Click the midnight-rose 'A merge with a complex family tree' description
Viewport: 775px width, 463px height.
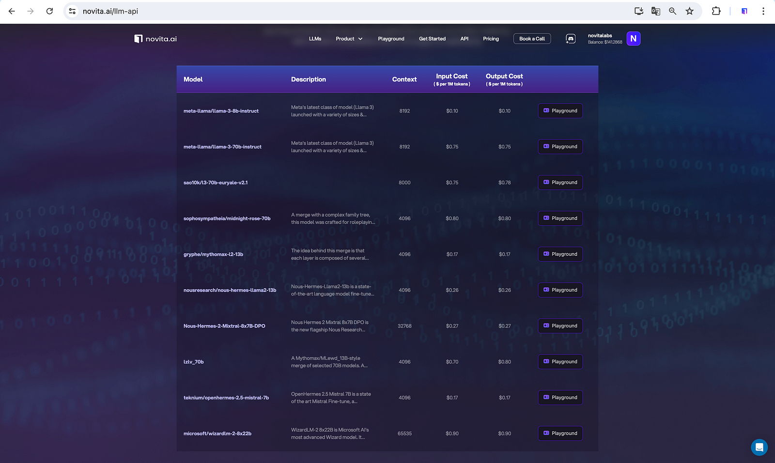[x=333, y=218]
